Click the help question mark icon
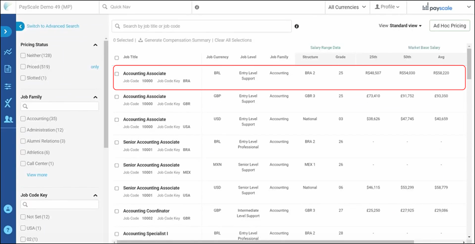 7,230
